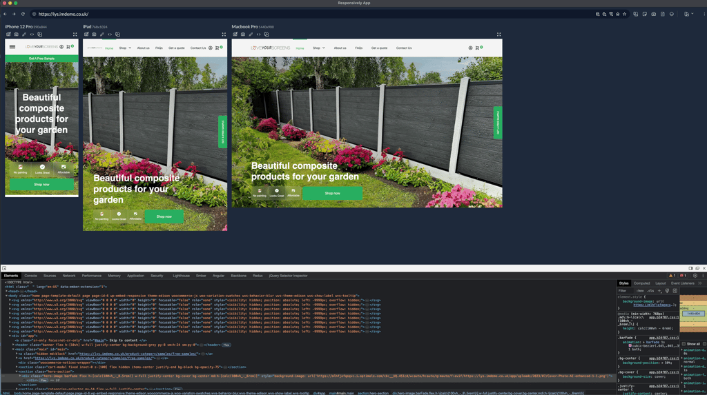Switch to the Network devtools tab
Viewport: 707px width, 395px height.
(x=69, y=276)
